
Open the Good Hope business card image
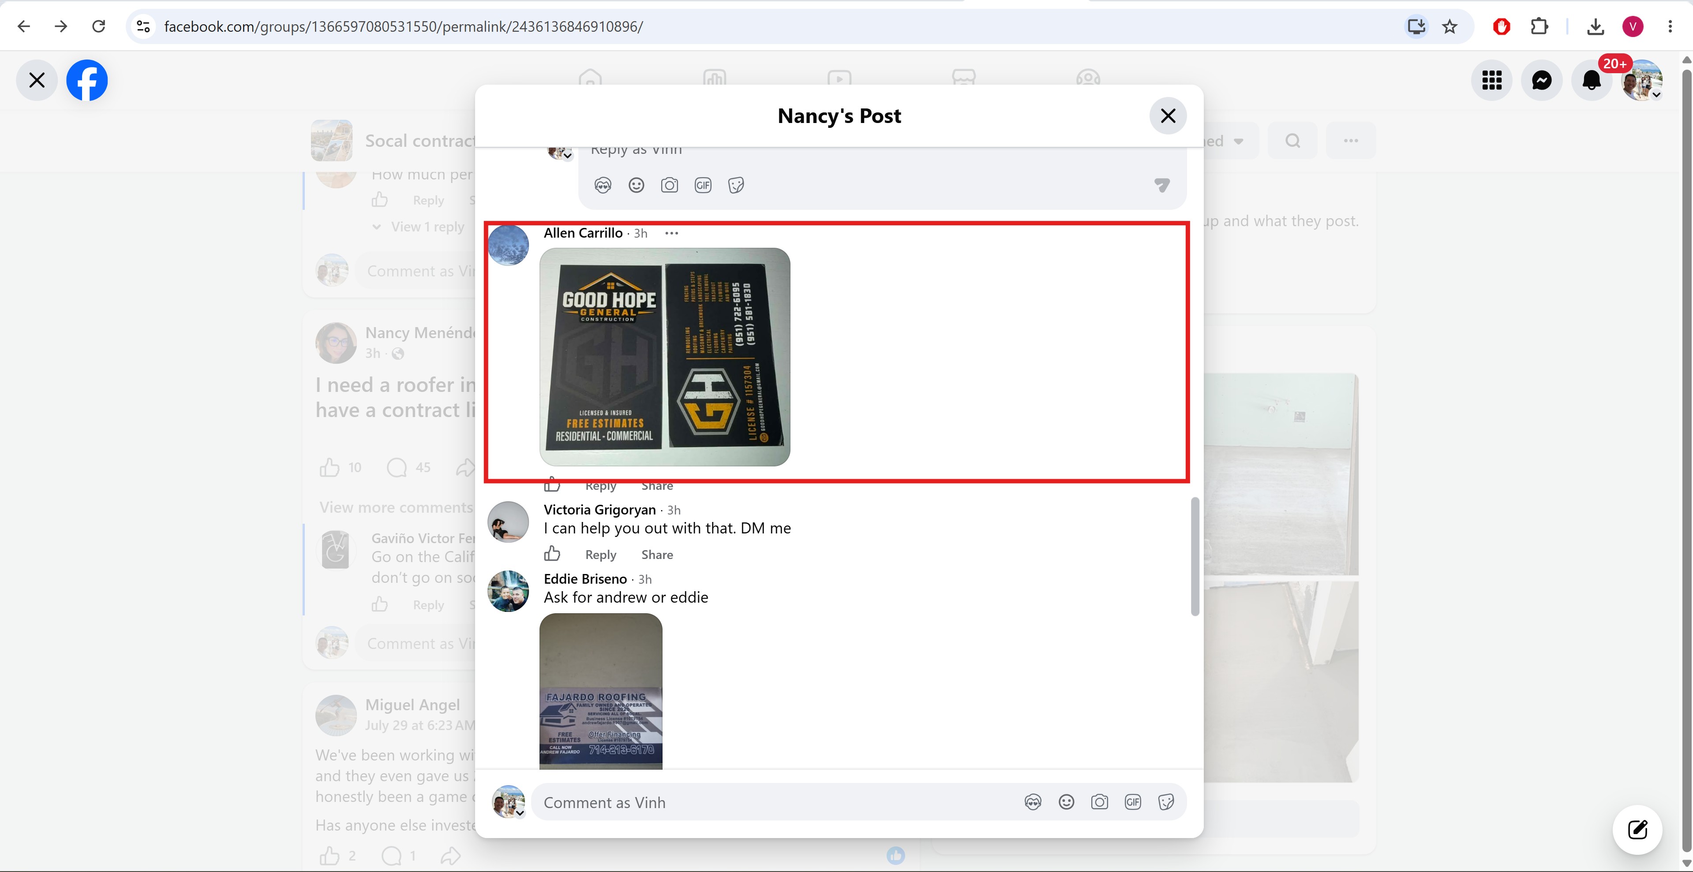coord(664,357)
